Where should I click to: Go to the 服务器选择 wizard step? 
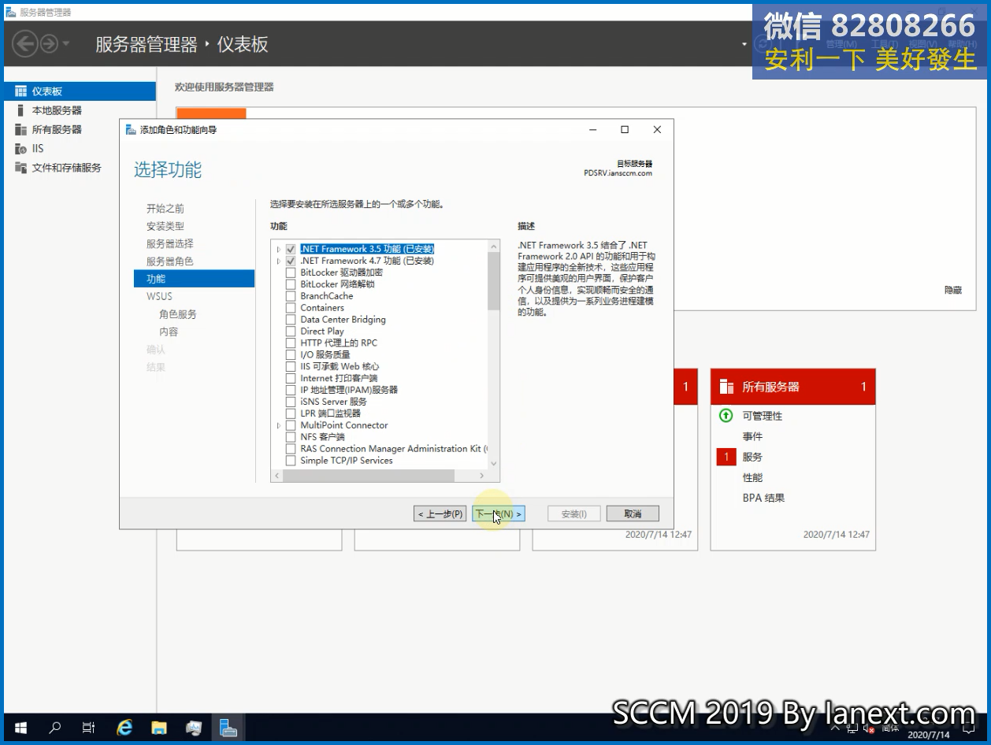tap(169, 244)
